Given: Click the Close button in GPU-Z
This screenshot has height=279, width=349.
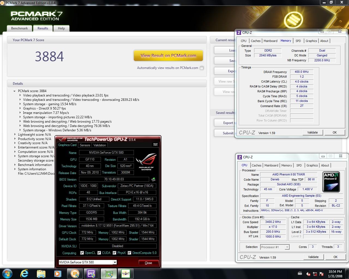Looking at the screenshot, I should (148, 263).
